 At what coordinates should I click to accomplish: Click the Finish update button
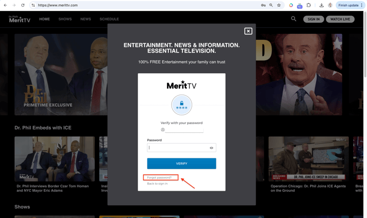tap(350, 5)
